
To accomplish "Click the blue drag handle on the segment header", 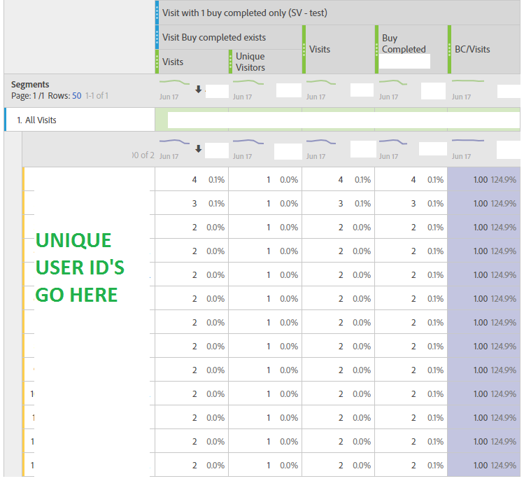I will (157, 13).
